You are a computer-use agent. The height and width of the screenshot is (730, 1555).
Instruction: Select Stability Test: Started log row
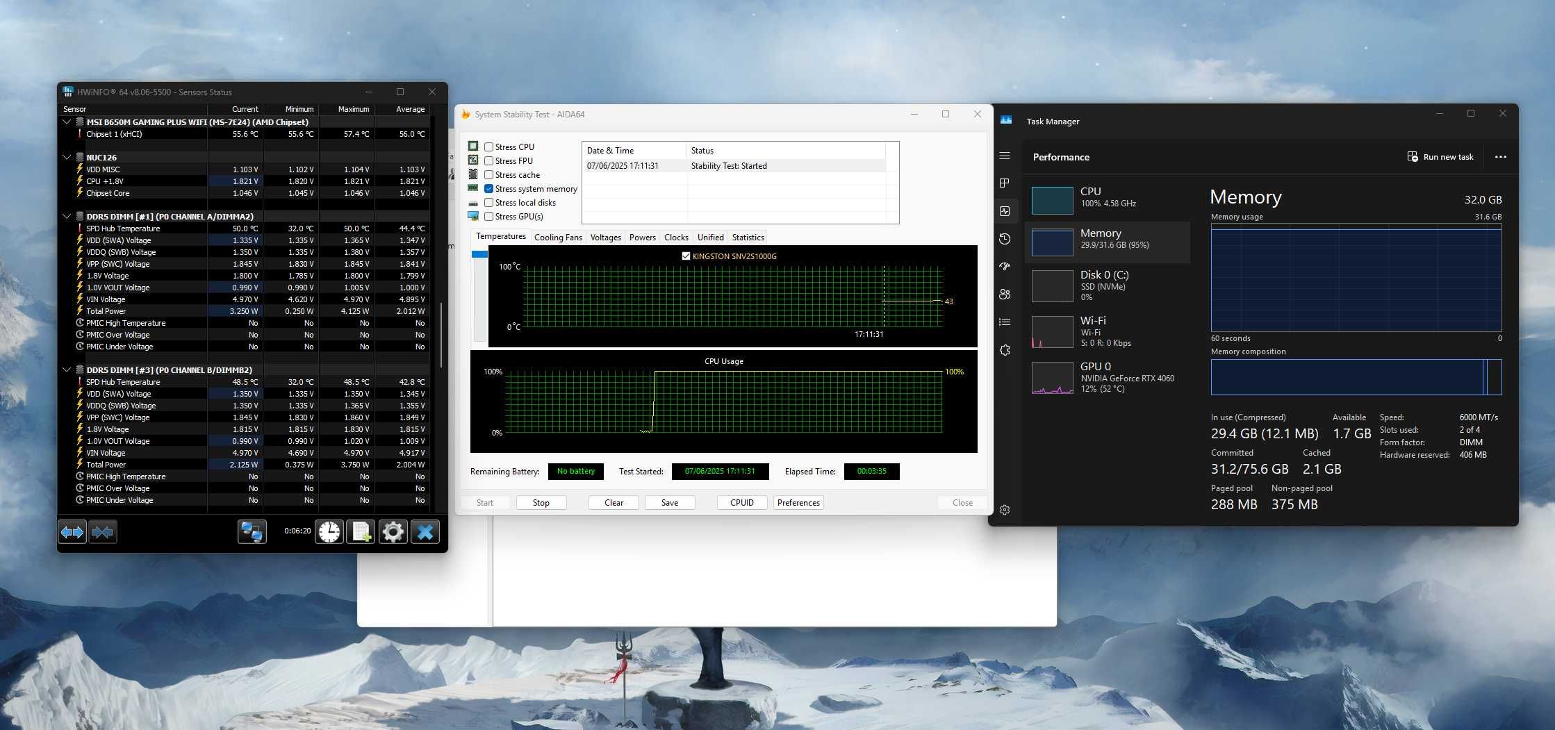[735, 166]
